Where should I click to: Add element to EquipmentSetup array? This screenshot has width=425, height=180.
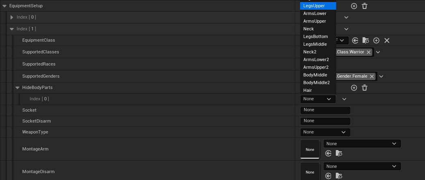coord(354,6)
